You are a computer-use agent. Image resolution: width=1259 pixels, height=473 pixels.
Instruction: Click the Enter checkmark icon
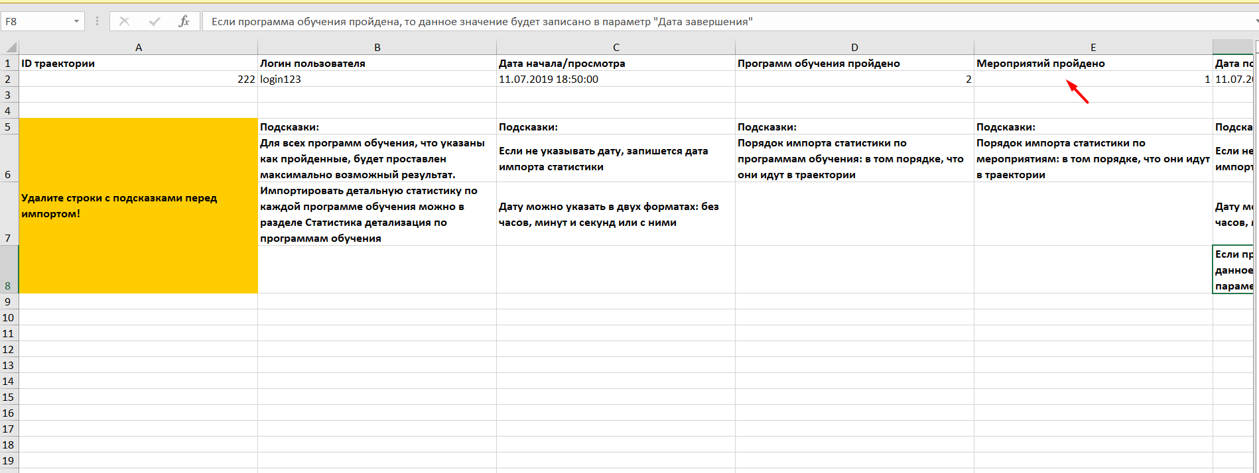pos(155,22)
